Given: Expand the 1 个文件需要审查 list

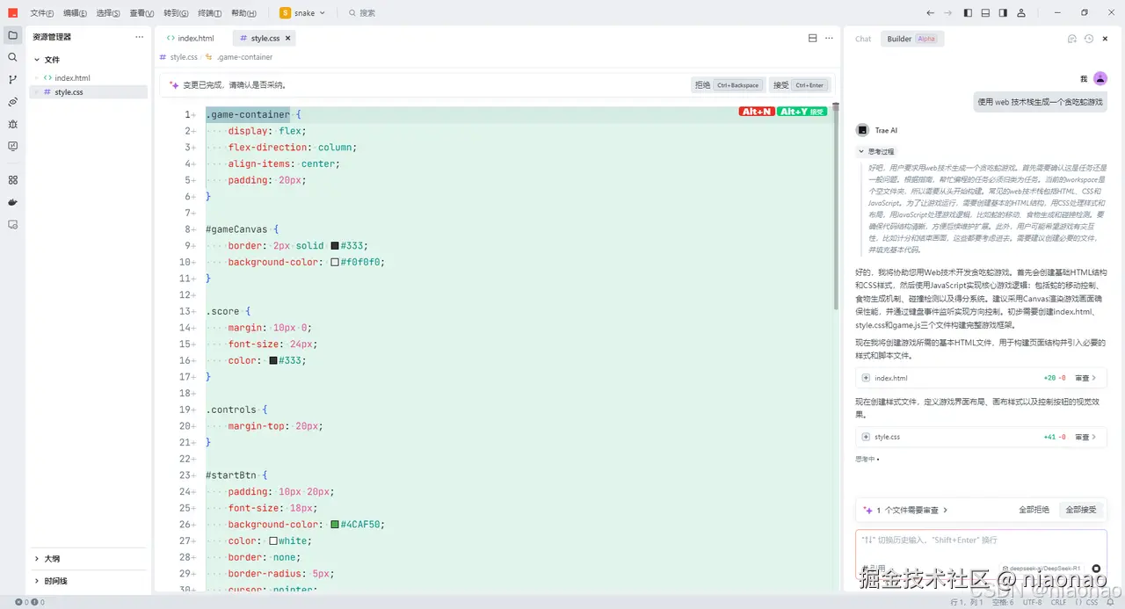Looking at the screenshot, I should point(906,510).
